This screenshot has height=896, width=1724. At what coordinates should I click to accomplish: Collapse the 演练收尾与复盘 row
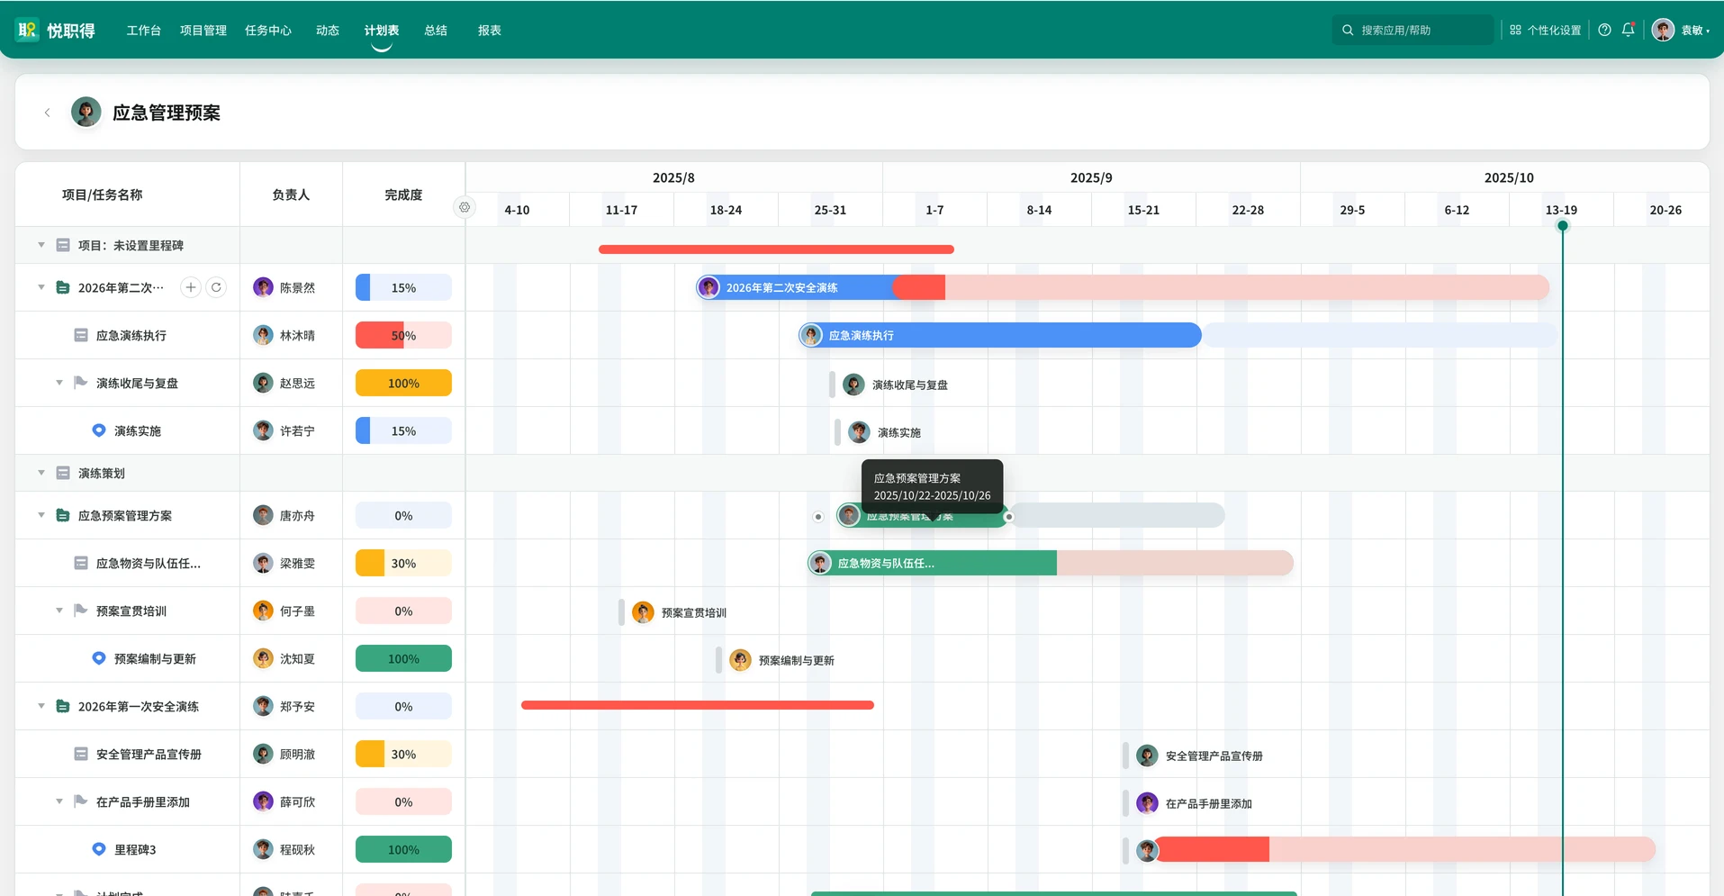point(59,383)
